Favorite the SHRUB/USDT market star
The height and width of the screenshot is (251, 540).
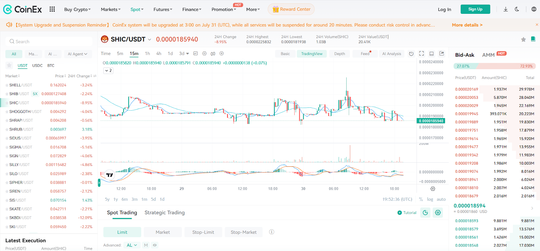pos(7,130)
